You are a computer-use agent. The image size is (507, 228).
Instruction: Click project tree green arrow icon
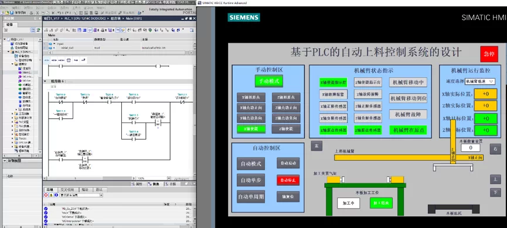[39, 30]
